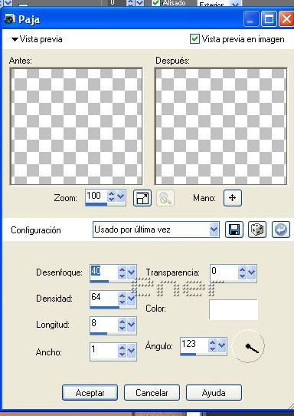This screenshot has width=294, height=416.
Task: Open the white Color swatch
Action: point(234,309)
